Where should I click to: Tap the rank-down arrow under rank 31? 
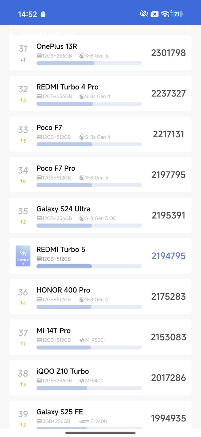[23, 60]
